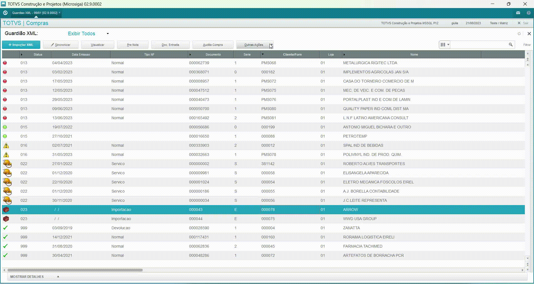The height and width of the screenshot is (284, 534).
Task: Click sort arrow on Documento column header
Action: (190, 54)
